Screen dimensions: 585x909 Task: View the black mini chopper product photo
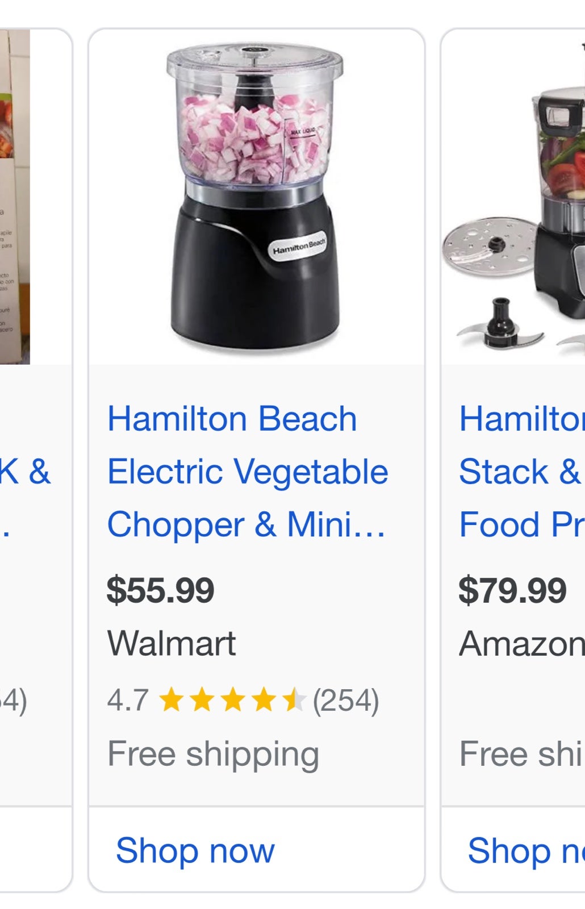pos(255,197)
